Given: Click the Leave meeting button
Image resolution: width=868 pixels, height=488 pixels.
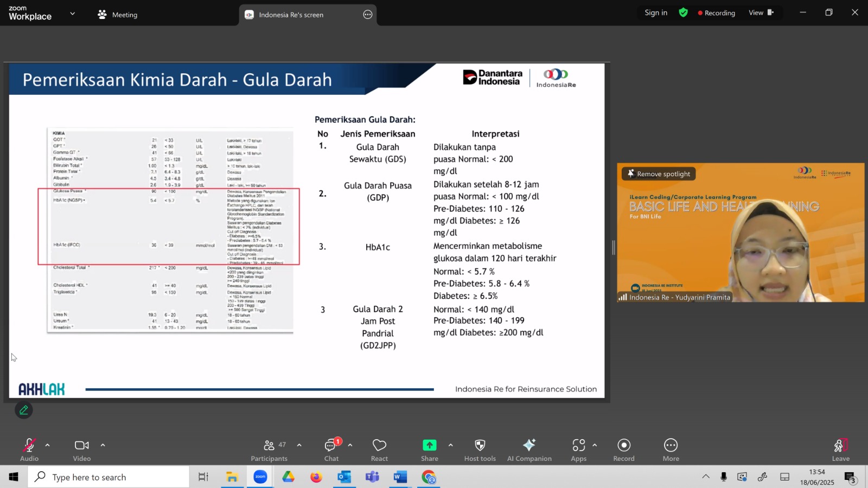Looking at the screenshot, I should [x=840, y=450].
